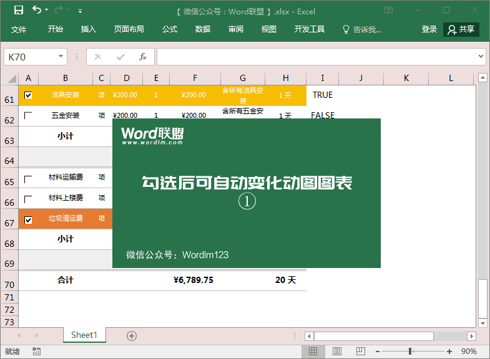Click the 小计 cell in row 63
Image resolution: width=490 pixels, height=359 pixels.
tap(66, 136)
